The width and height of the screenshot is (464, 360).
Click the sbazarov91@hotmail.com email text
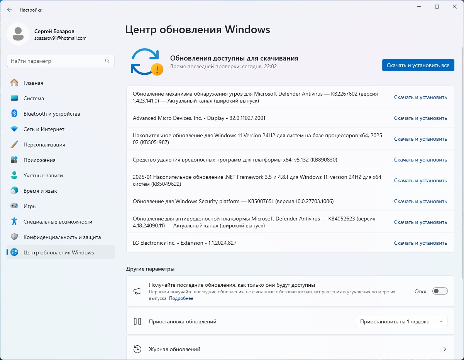pos(60,38)
